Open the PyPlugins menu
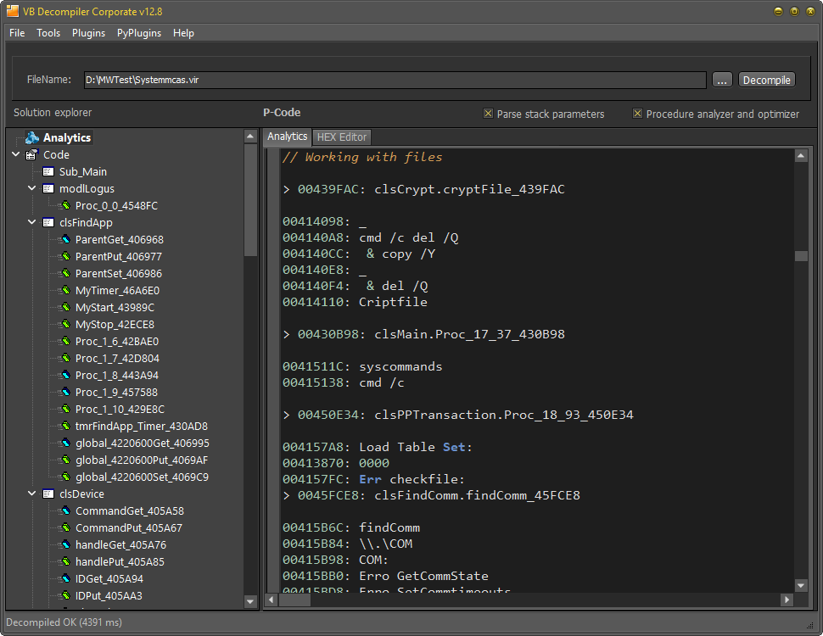 tap(138, 33)
